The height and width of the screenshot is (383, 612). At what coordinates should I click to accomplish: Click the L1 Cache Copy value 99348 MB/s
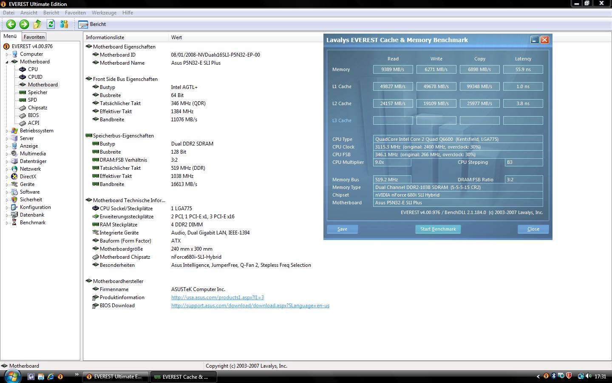click(x=479, y=86)
